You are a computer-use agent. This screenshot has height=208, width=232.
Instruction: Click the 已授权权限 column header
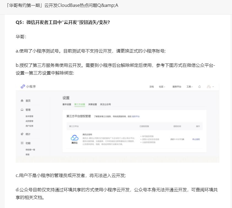click(144, 126)
